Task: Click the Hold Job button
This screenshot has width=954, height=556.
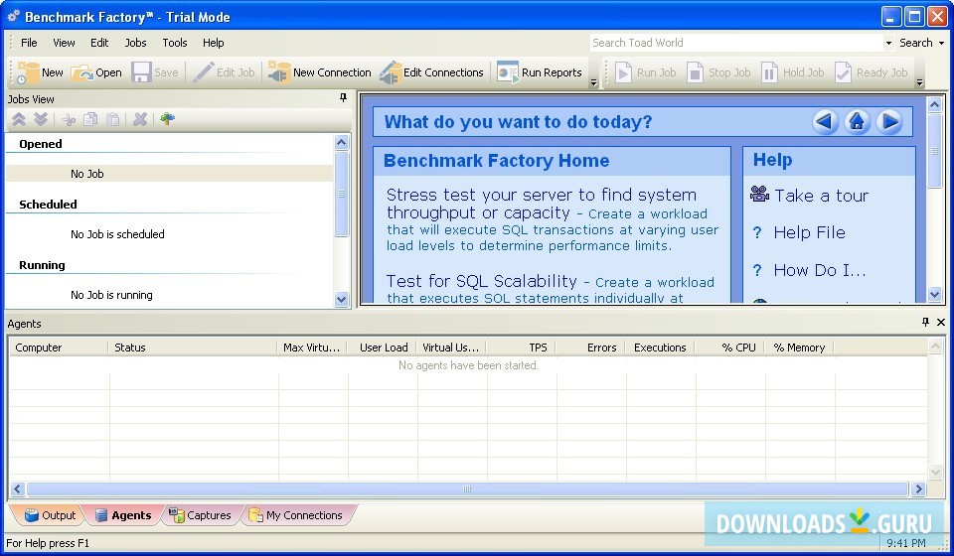Action: 793,72
